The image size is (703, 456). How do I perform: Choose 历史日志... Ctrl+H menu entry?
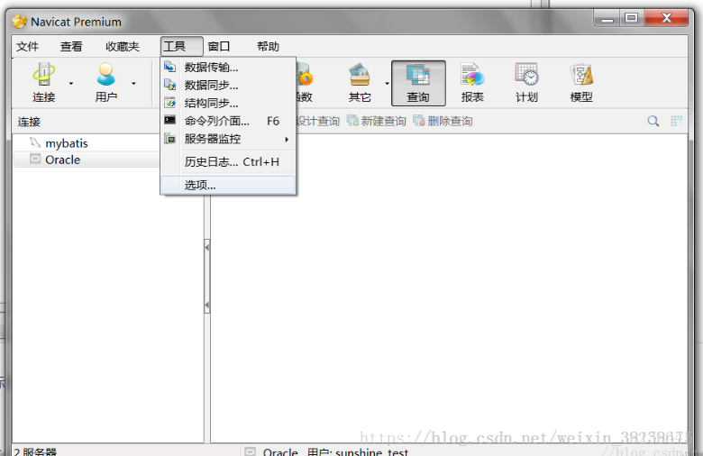click(x=228, y=162)
